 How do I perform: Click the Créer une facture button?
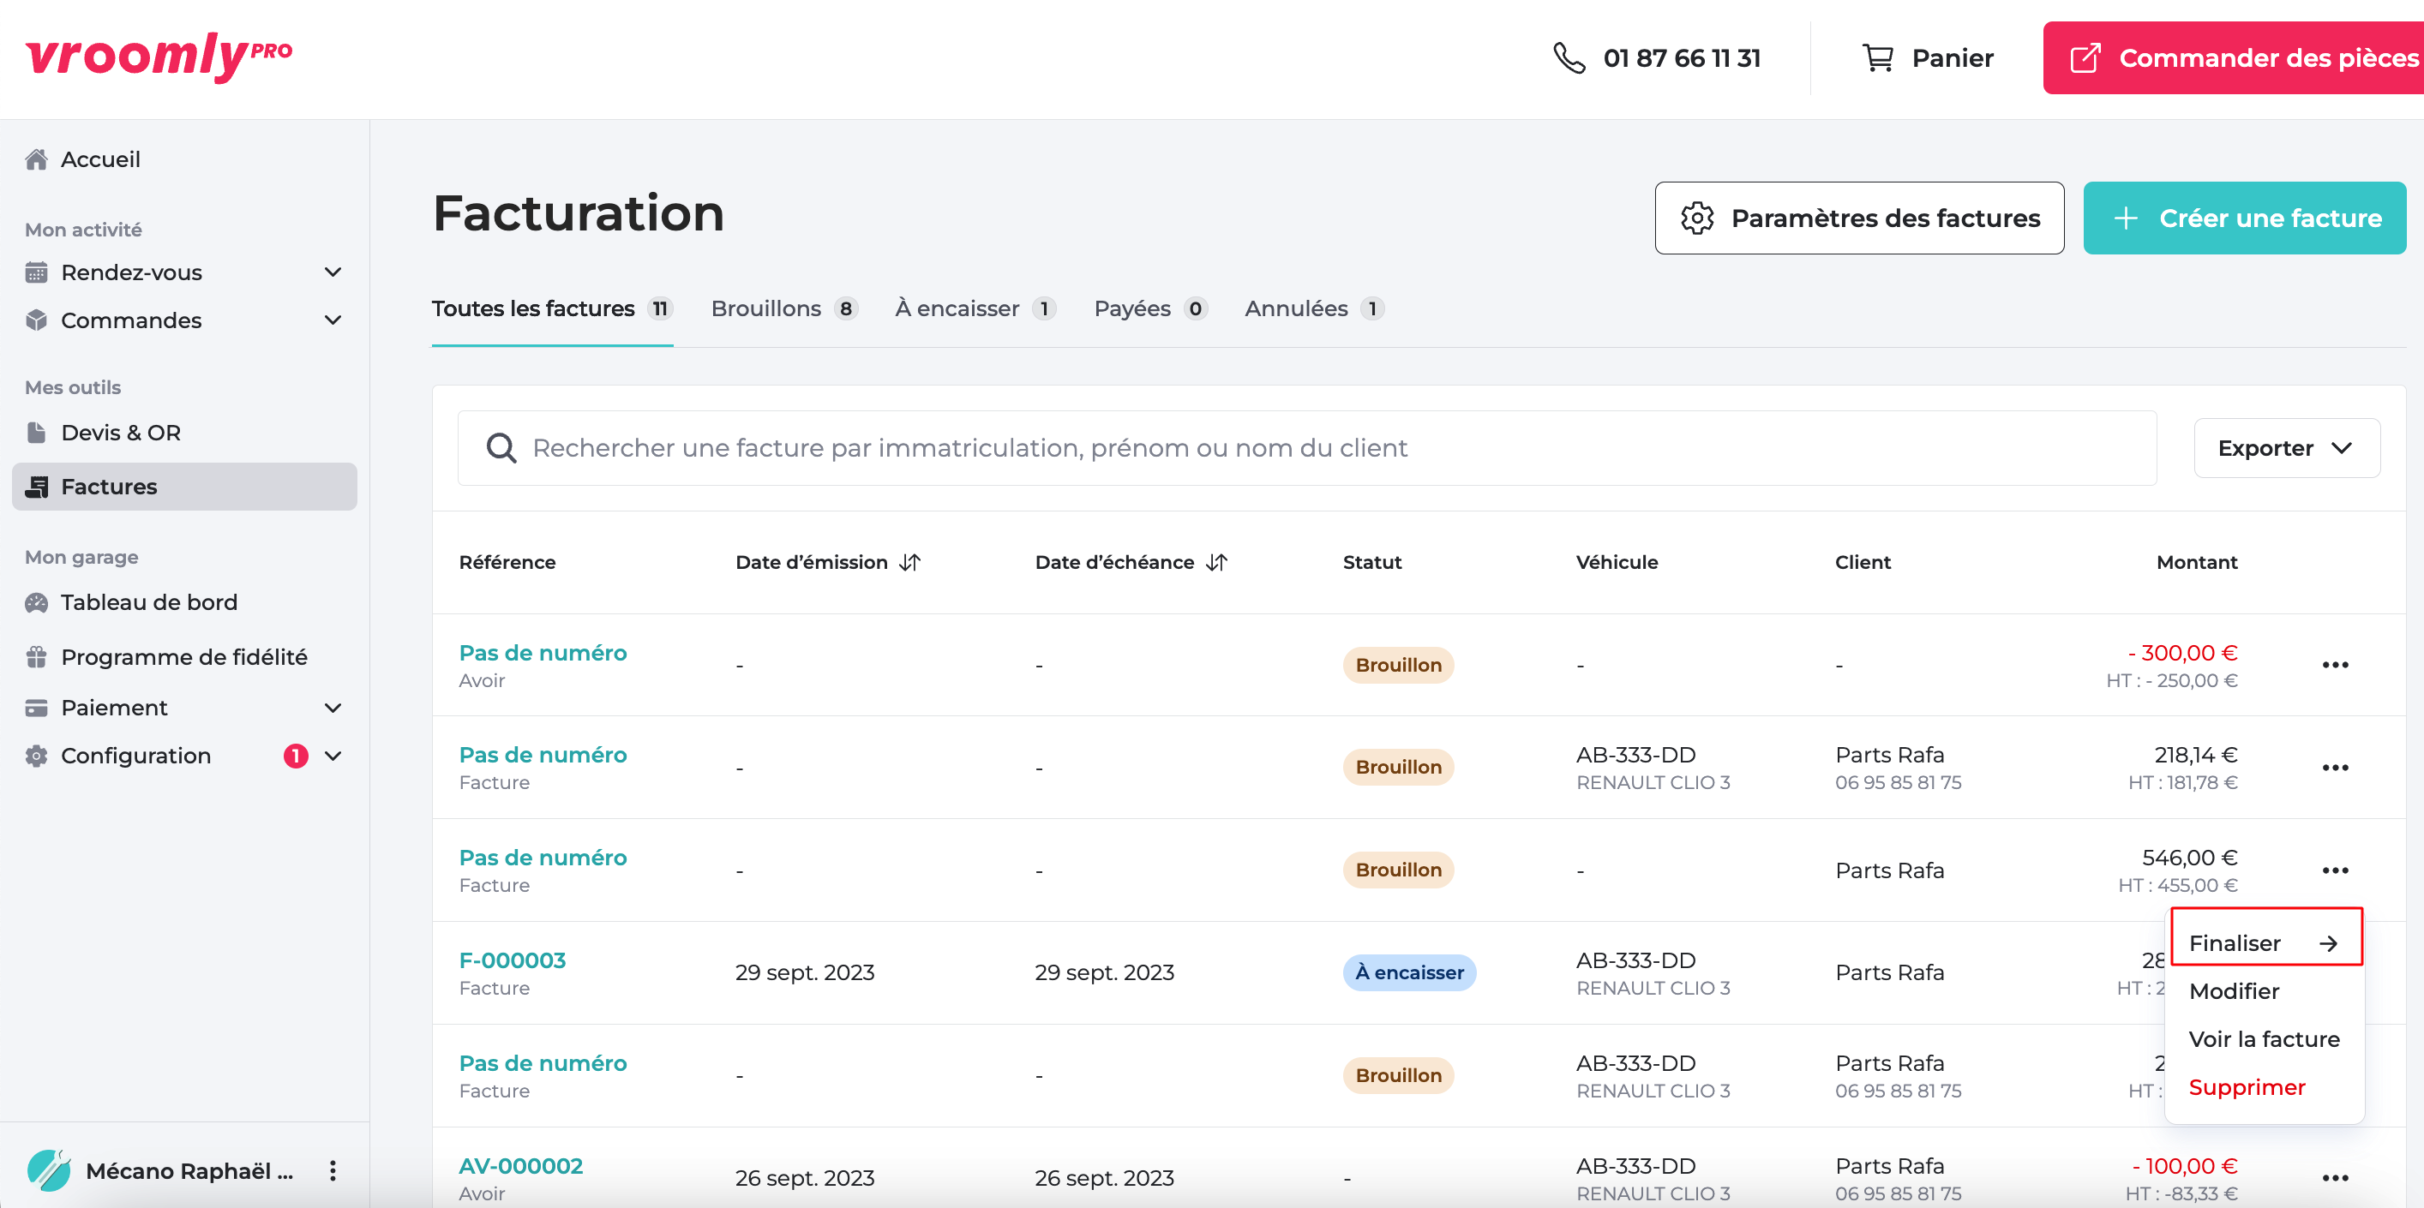pyautogui.click(x=2244, y=218)
